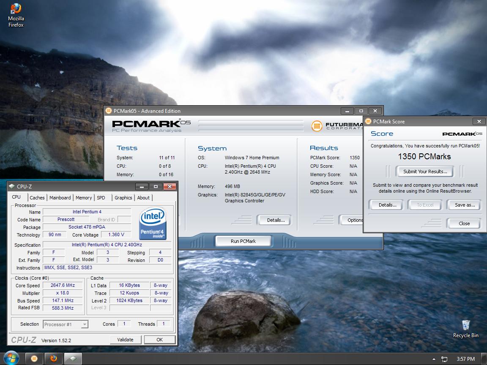Select the CPU tab in CPU-Z
This screenshot has height=365, width=487.
(16, 197)
